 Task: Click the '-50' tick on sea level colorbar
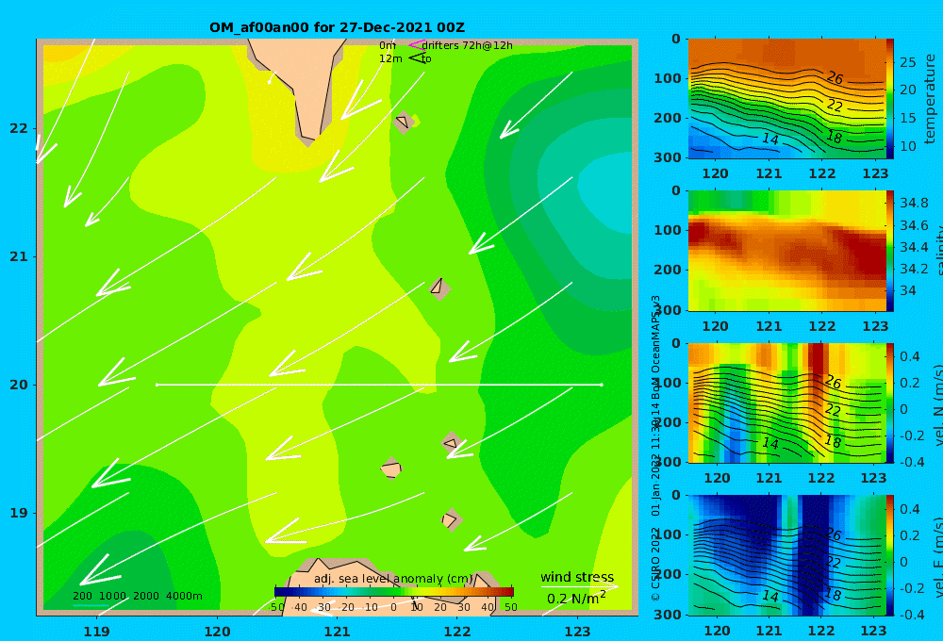point(275,607)
